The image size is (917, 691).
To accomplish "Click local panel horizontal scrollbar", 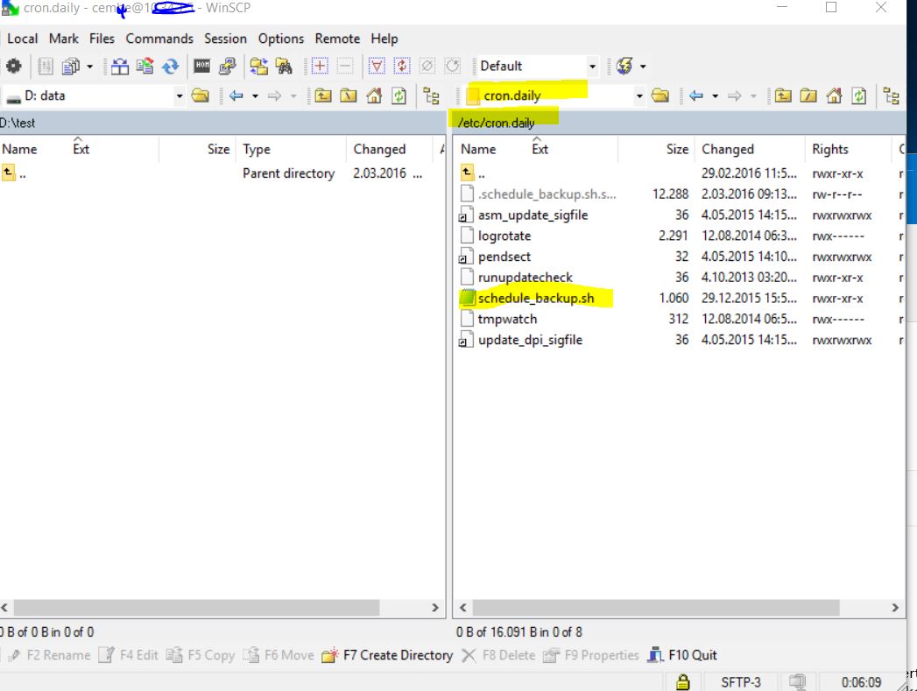I will click(x=196, y=608).
